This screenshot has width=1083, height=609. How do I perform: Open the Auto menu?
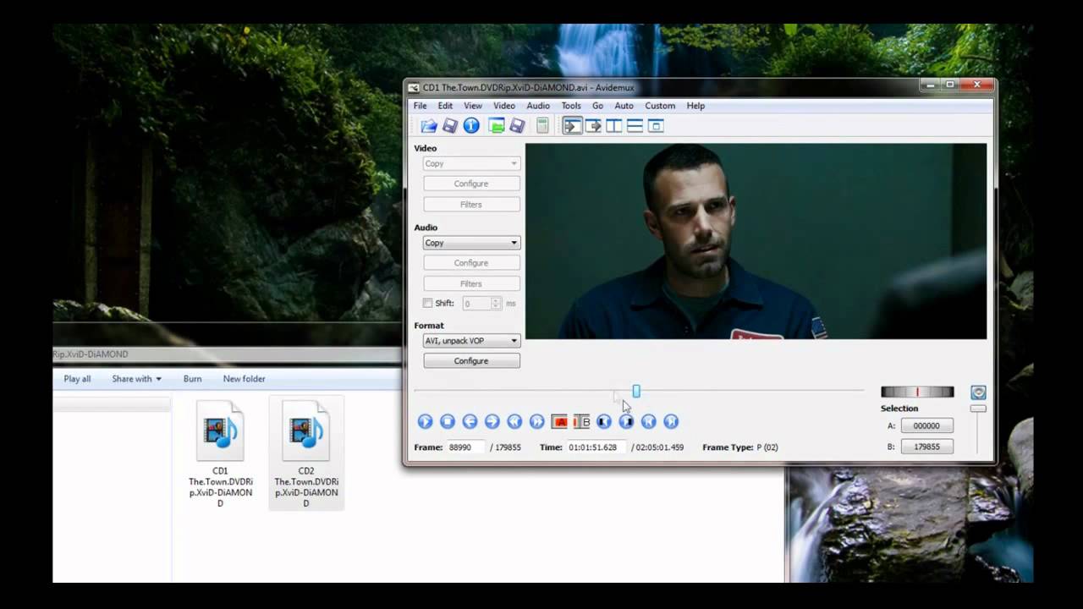(x=624, y=106)
